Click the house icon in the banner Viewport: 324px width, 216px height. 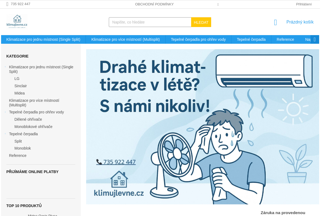tap(119, 179)
